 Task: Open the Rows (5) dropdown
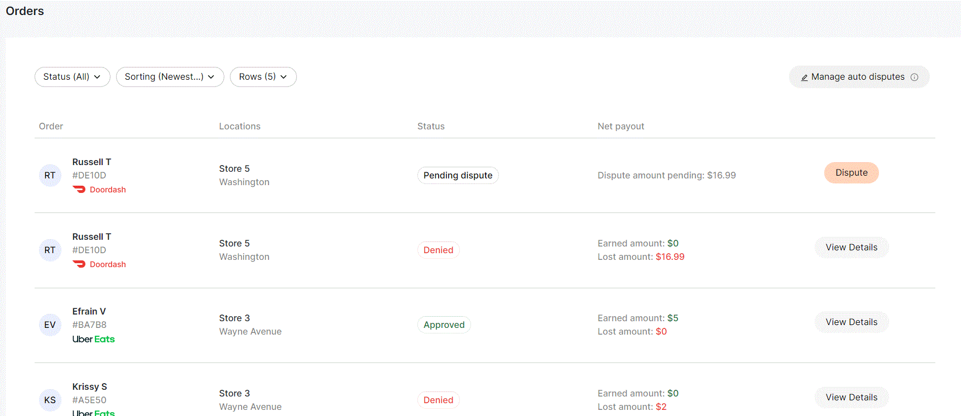tap(263, 77)
